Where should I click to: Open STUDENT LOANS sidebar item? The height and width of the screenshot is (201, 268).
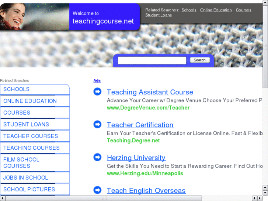click(x=35, y=124)
